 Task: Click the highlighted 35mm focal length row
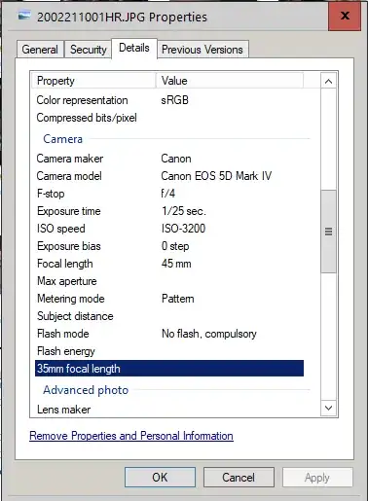coord(169,369)
